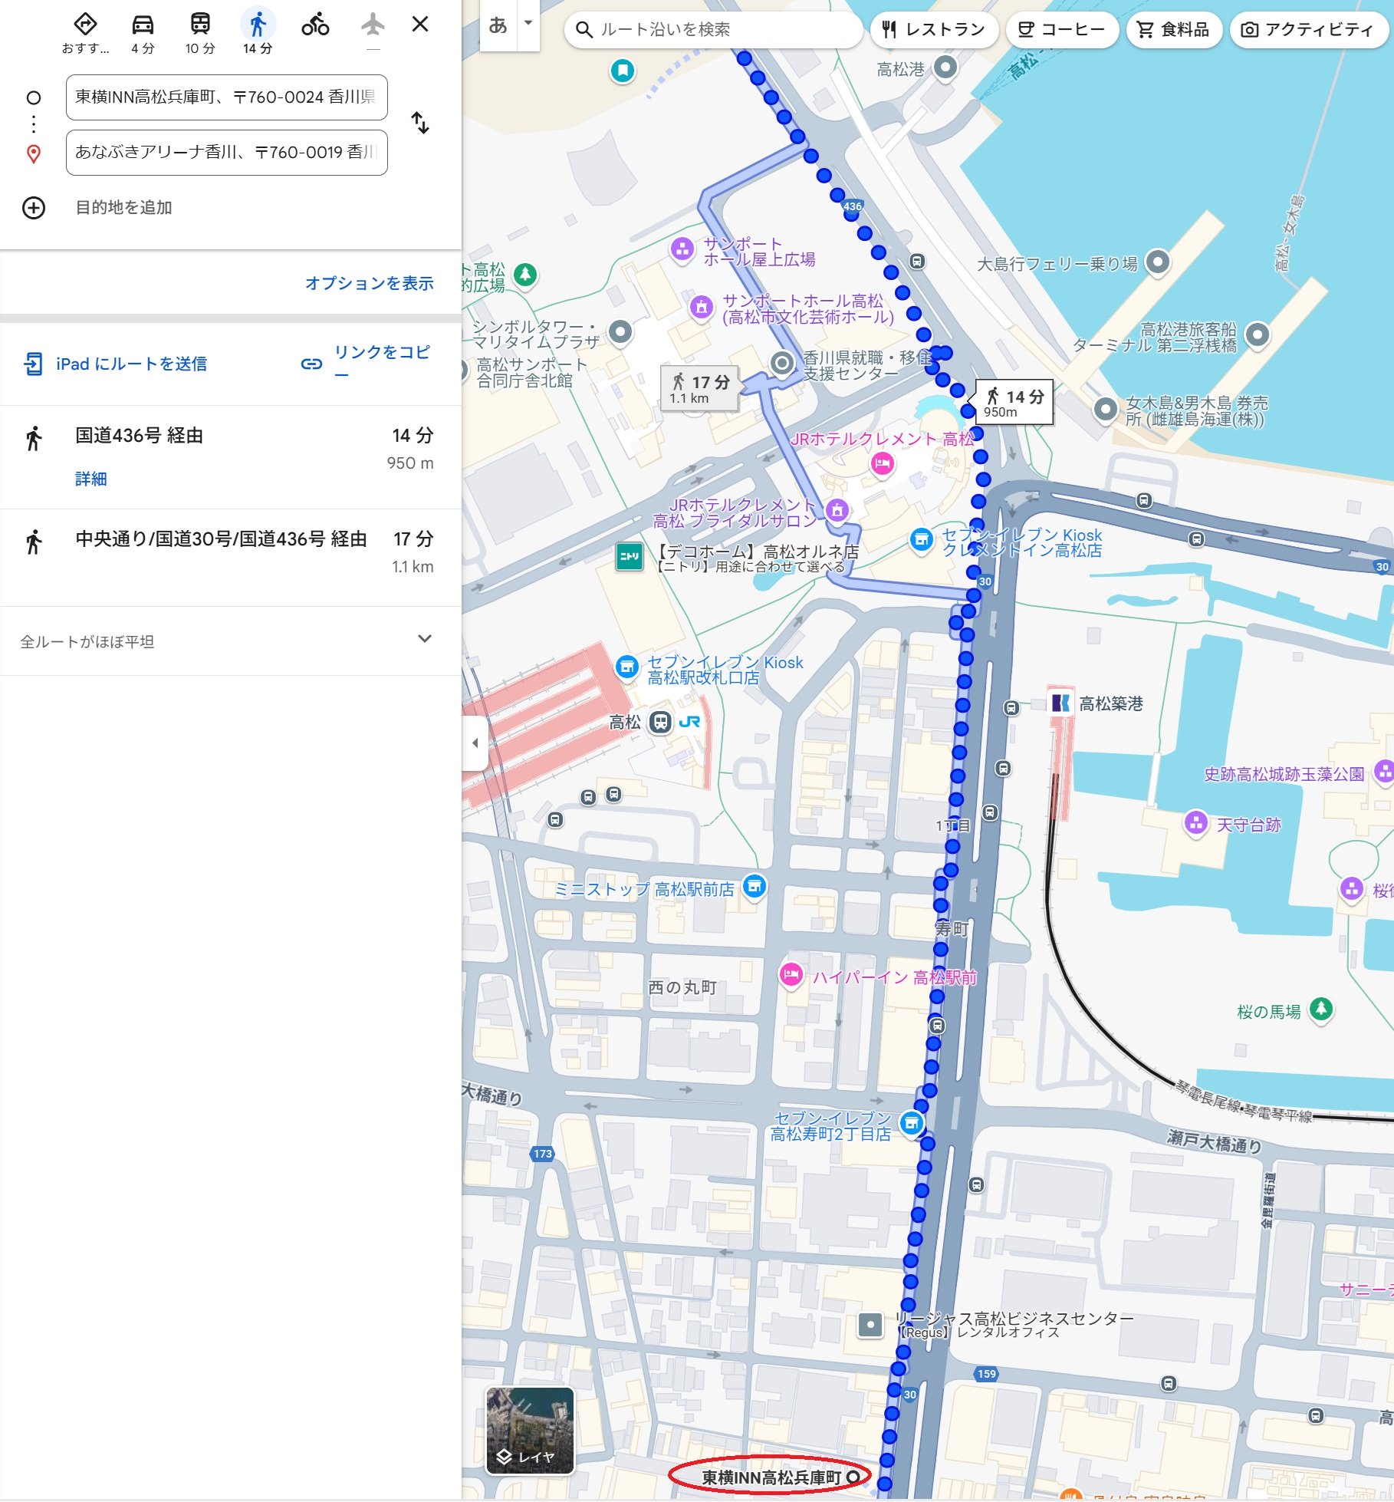Click the 高松 JR station icon
Screen dimensions: 1394x1502
(x=661, y=722)
